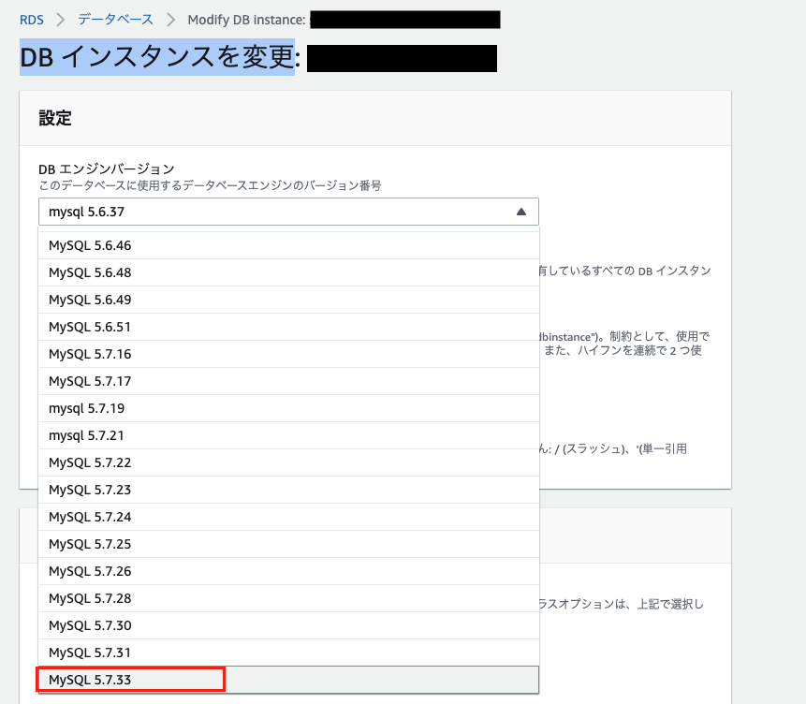Open the RDS breadcrumb link
This screenshot has height=704, width=806.
pos(31,20)
